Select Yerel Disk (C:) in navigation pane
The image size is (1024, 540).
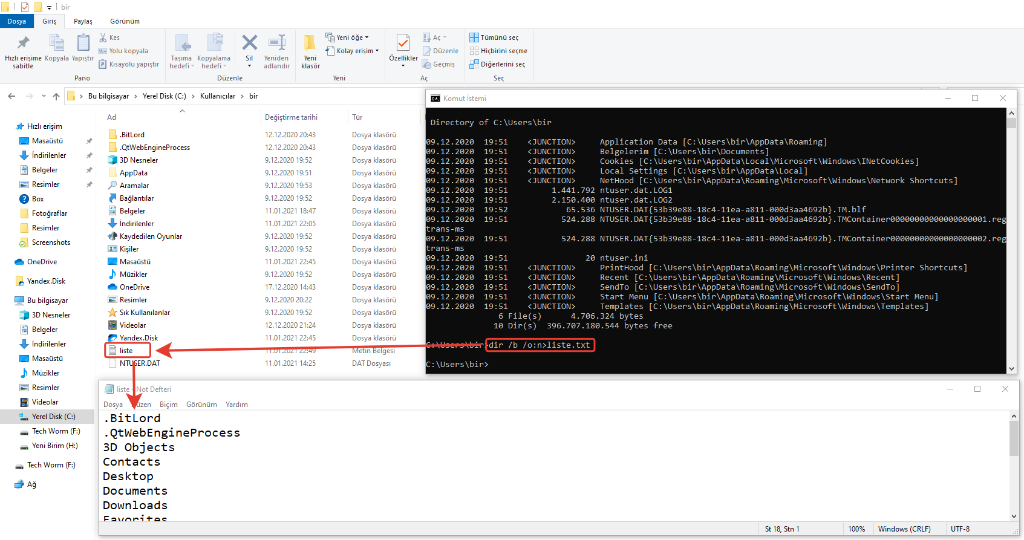[53, 417]
